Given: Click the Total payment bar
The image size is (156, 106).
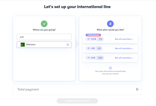Looking at the screenshot, I should tap(77, 89).
